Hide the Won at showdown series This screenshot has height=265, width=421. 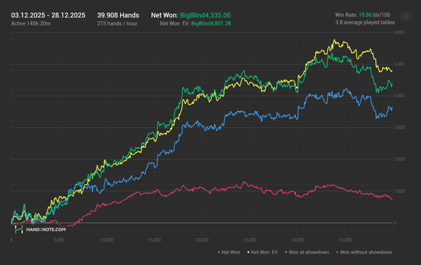(x=310, y=252)
